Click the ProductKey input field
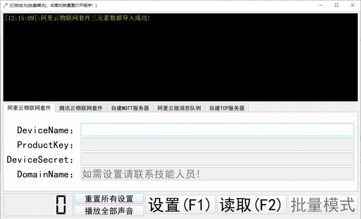The width and height of the screenshot is (361, 219). pos(218,144)
